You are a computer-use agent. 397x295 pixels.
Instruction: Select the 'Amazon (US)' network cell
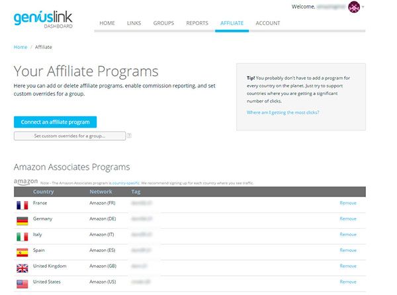coord(103,282)
